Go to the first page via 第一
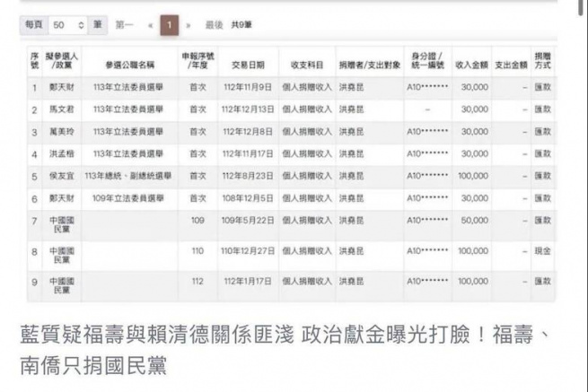588x392 pixels. point(124,25)
